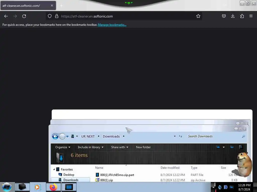Image resolution: width=257 pixels, height=192 pixels.
Task: Click Manage bookmarks link
Action: point(112,25)
